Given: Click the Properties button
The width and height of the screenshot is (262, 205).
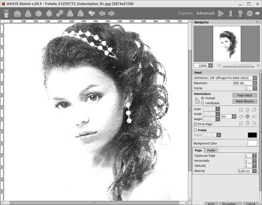Looking at the screenshot, I should 230,204.
